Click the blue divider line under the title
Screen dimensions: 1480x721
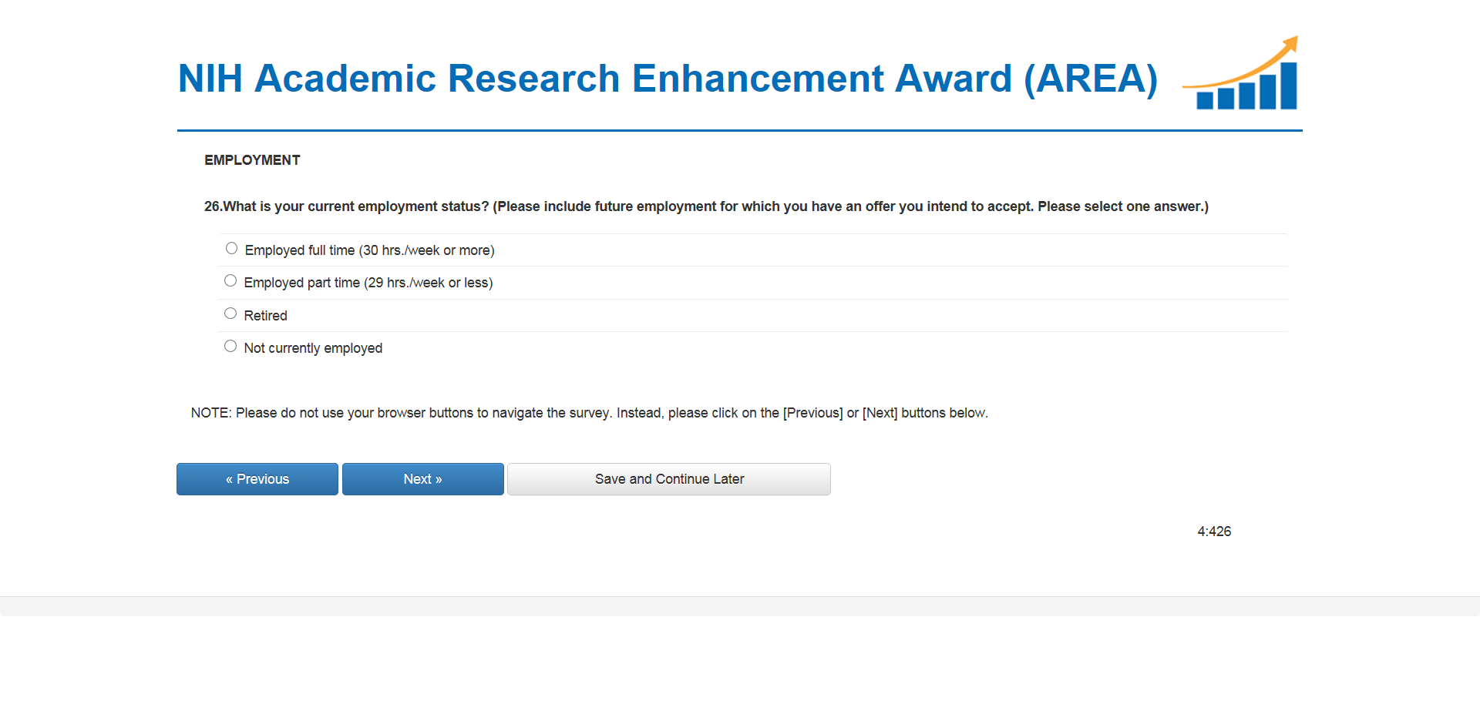pos(740,131)
